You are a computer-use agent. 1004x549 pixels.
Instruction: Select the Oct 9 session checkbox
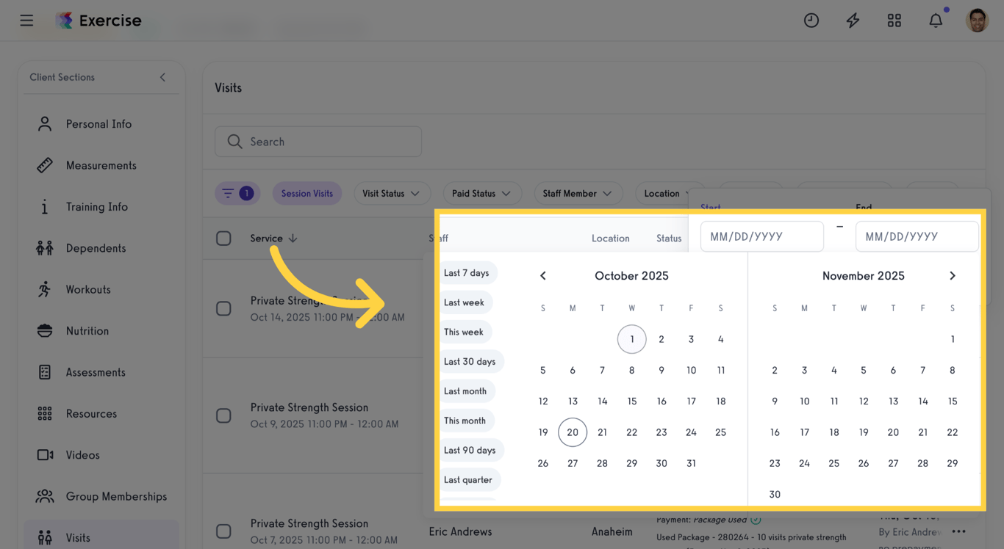coord(224,415)
